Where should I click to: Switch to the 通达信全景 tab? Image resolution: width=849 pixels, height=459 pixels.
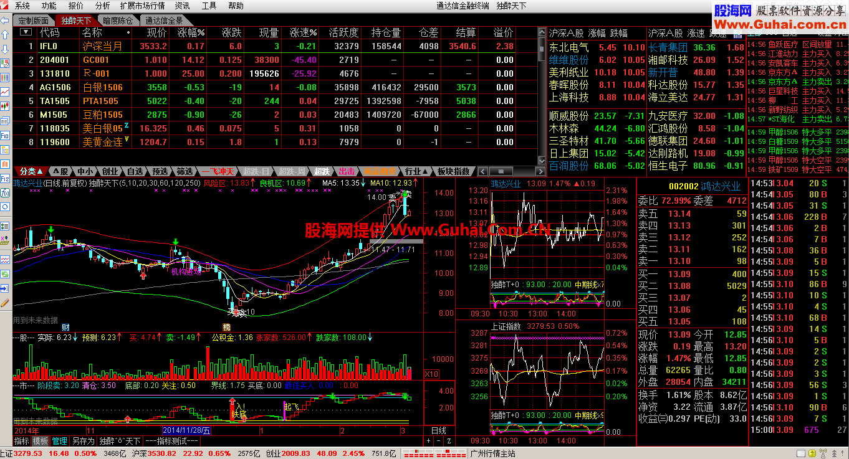pos(165,21)
